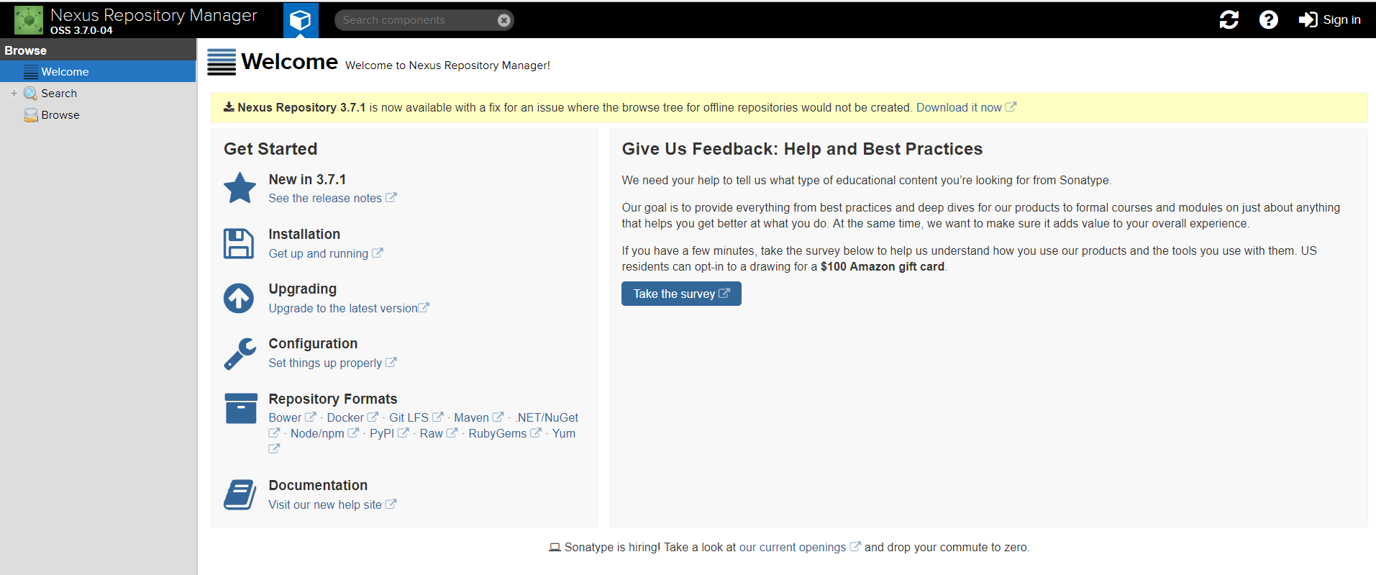Click the star icon beside New in 3.7.1
The height and width of the screenshot is (575, 1376).
coord(240,188)
